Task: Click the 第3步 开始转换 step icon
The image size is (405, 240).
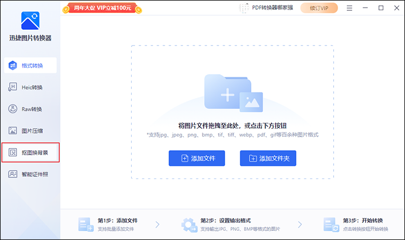Action: click(x=331, y=224)
